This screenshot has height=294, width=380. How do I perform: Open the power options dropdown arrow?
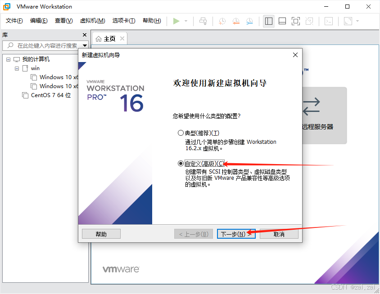click(x=186, y=21)
